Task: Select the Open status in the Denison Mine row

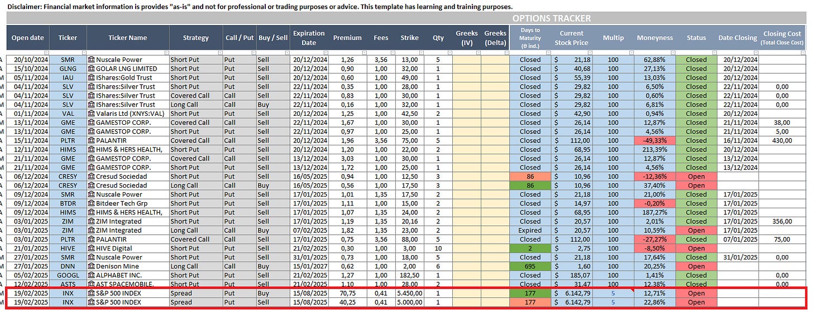Action: click(x=696, y=266)
